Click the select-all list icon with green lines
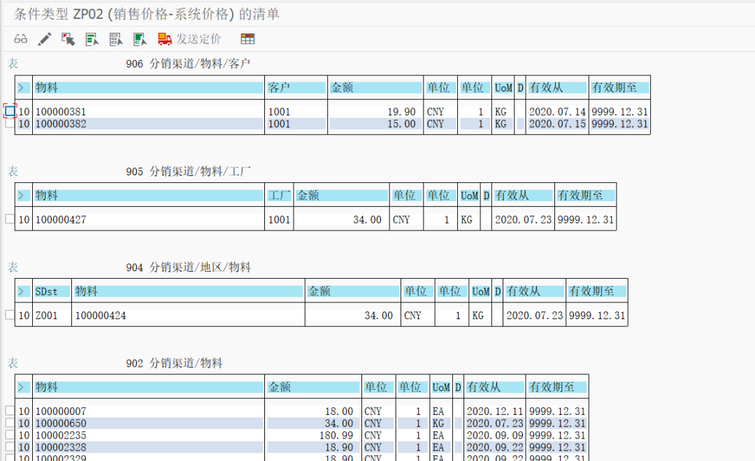 tap(92, 39)
